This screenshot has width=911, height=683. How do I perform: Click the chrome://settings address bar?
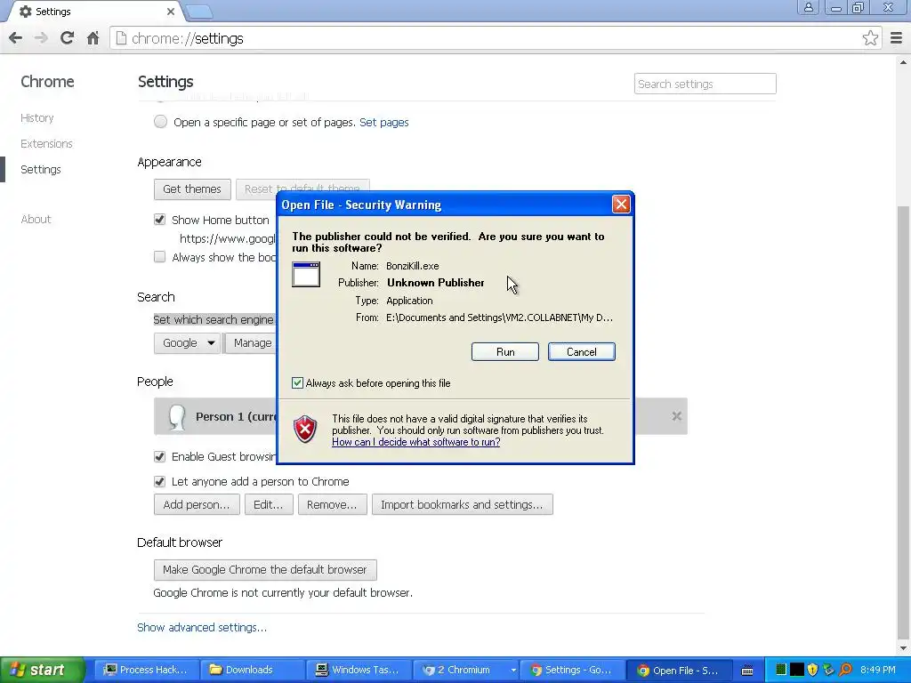[494, 38]
